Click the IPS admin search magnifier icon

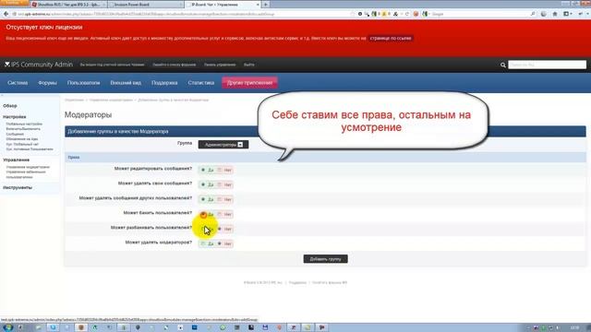click(x=502, y=65)
